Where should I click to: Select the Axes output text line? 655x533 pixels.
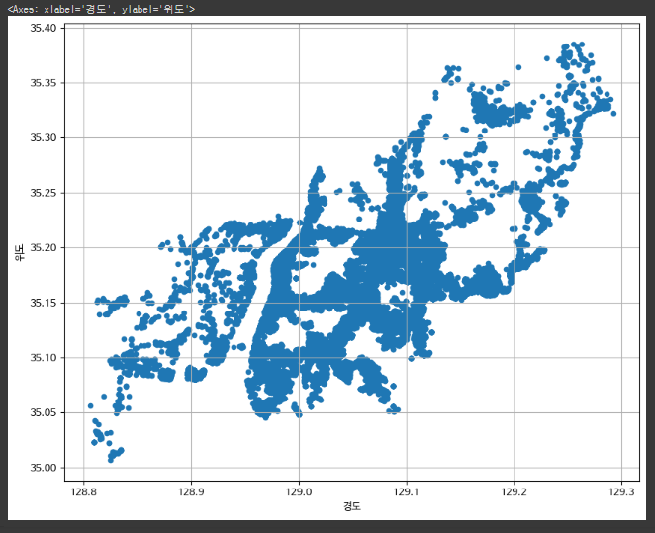[x=101, y=9]
